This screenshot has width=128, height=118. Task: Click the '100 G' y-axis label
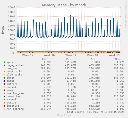(12, 30)
